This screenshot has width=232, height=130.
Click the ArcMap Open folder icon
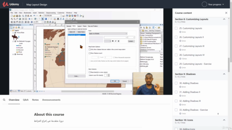click(x=14, y=16)
